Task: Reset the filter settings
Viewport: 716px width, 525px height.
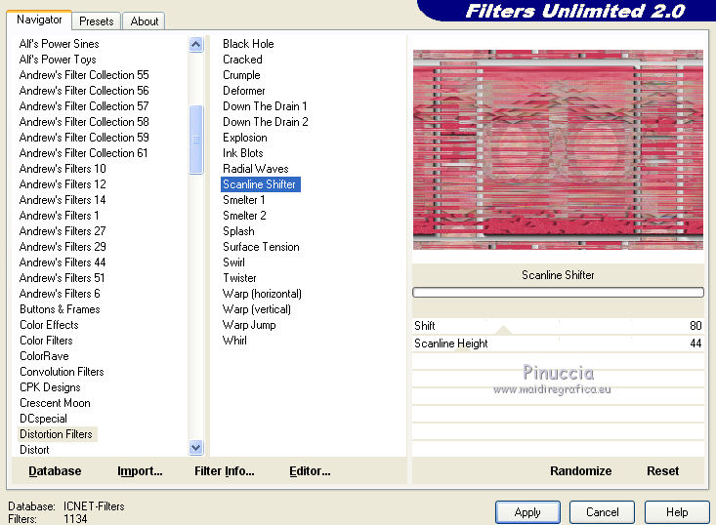Action: 662,470
